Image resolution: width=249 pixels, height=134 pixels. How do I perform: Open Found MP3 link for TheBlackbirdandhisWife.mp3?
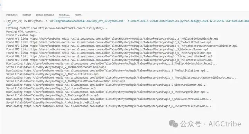coord(124,39)
